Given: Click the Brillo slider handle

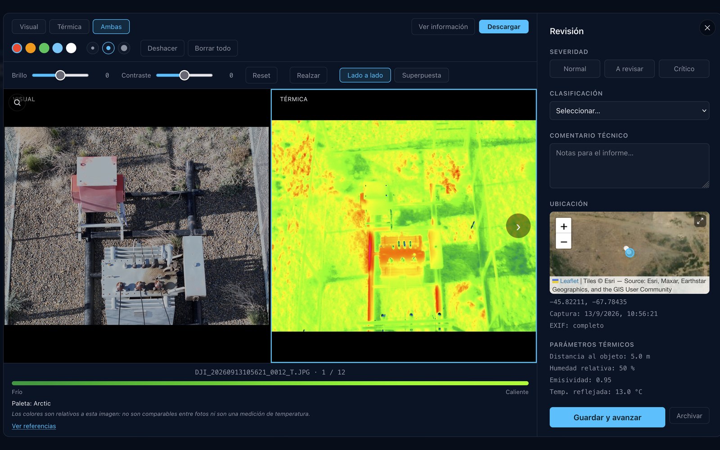Looking at the screenshot, I should pyautogui.click(x=60, y=75).
